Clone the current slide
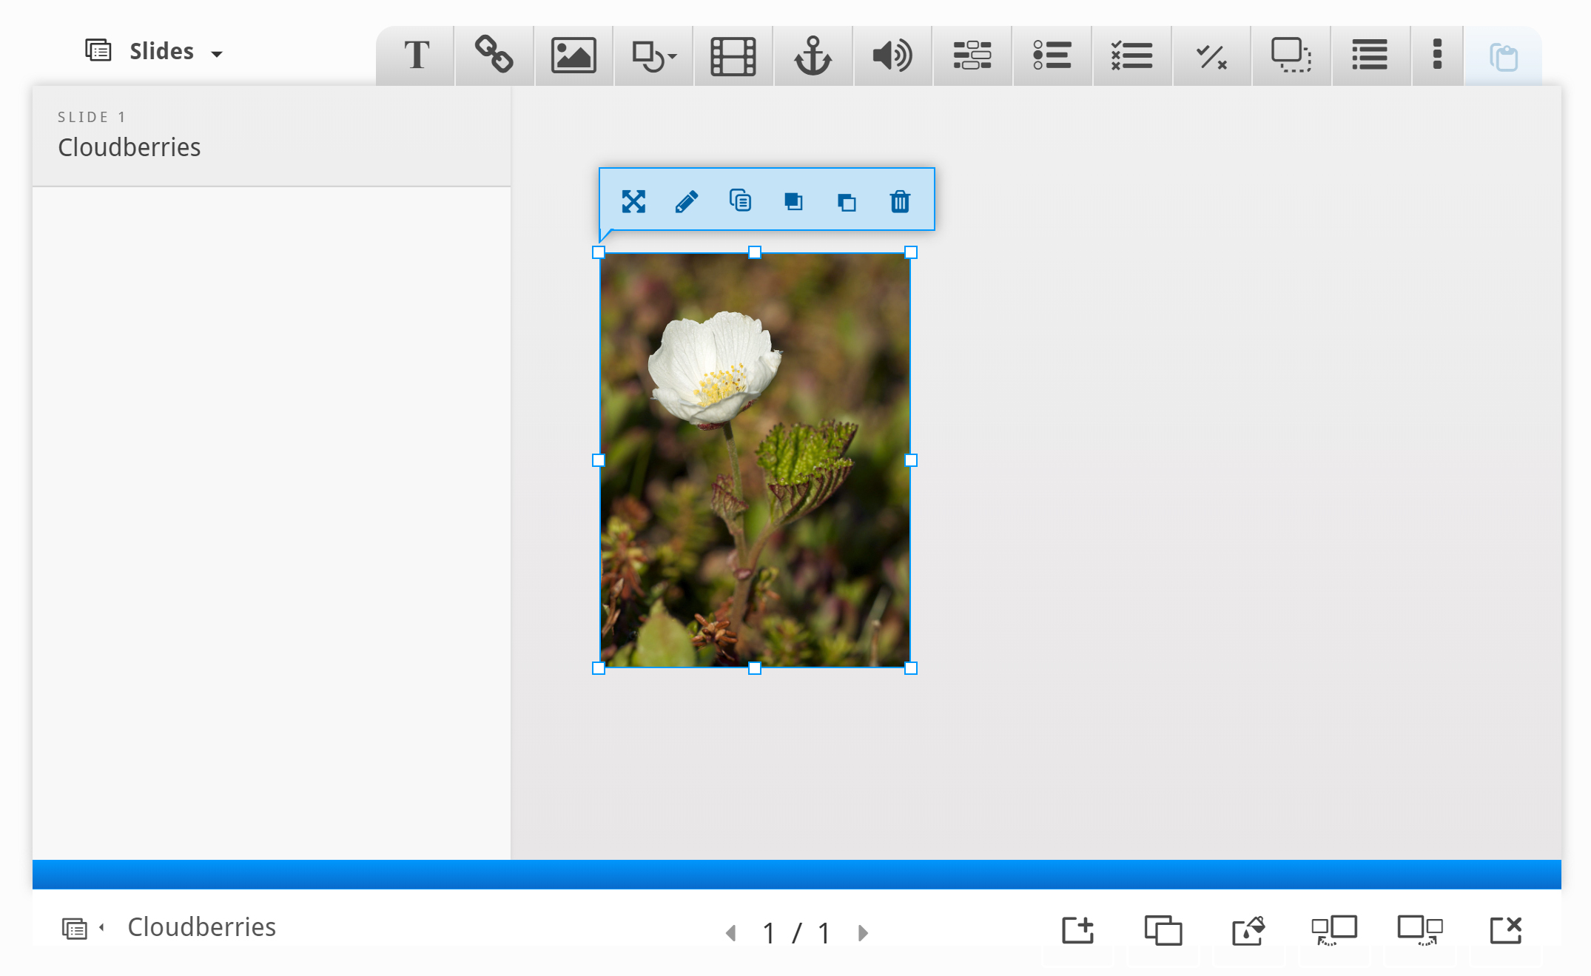Image resolution: width=1591 pixels, height=976 pixels. (1163, 930)
